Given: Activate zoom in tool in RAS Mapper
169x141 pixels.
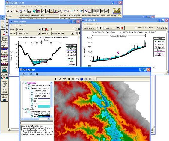Looking at the screenshot, I should pyautogui.click(x=60, y=79).
